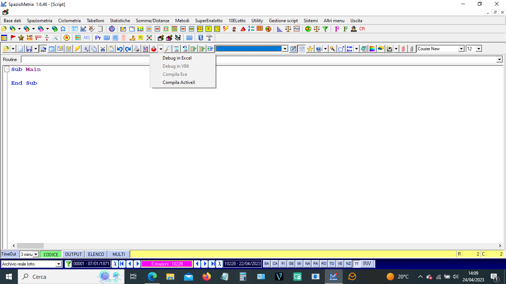
Task: Click the green funnel filter icon in top toolbar
Action: 325,29
